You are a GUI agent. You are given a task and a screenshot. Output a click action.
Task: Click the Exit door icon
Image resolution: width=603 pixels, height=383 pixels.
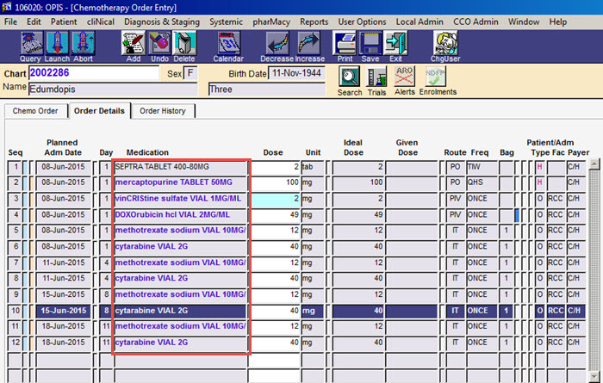coord(395,44)
